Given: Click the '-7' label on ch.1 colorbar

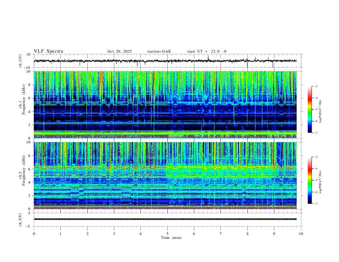Looking at the screenshot, I should point(315,133).
